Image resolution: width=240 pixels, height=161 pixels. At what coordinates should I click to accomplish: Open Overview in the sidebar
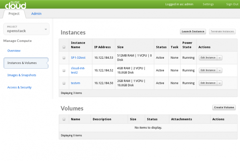click(14, 51)
